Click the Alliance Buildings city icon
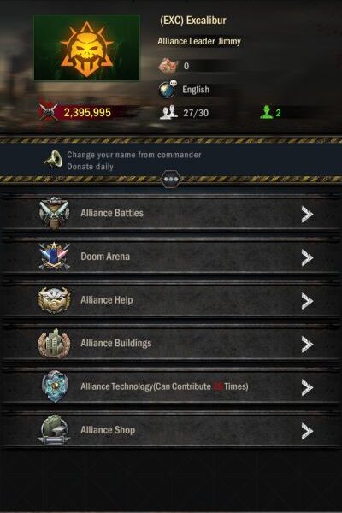Image resolution: width=342 pixels, height=513 pixels. coord(54,343)
